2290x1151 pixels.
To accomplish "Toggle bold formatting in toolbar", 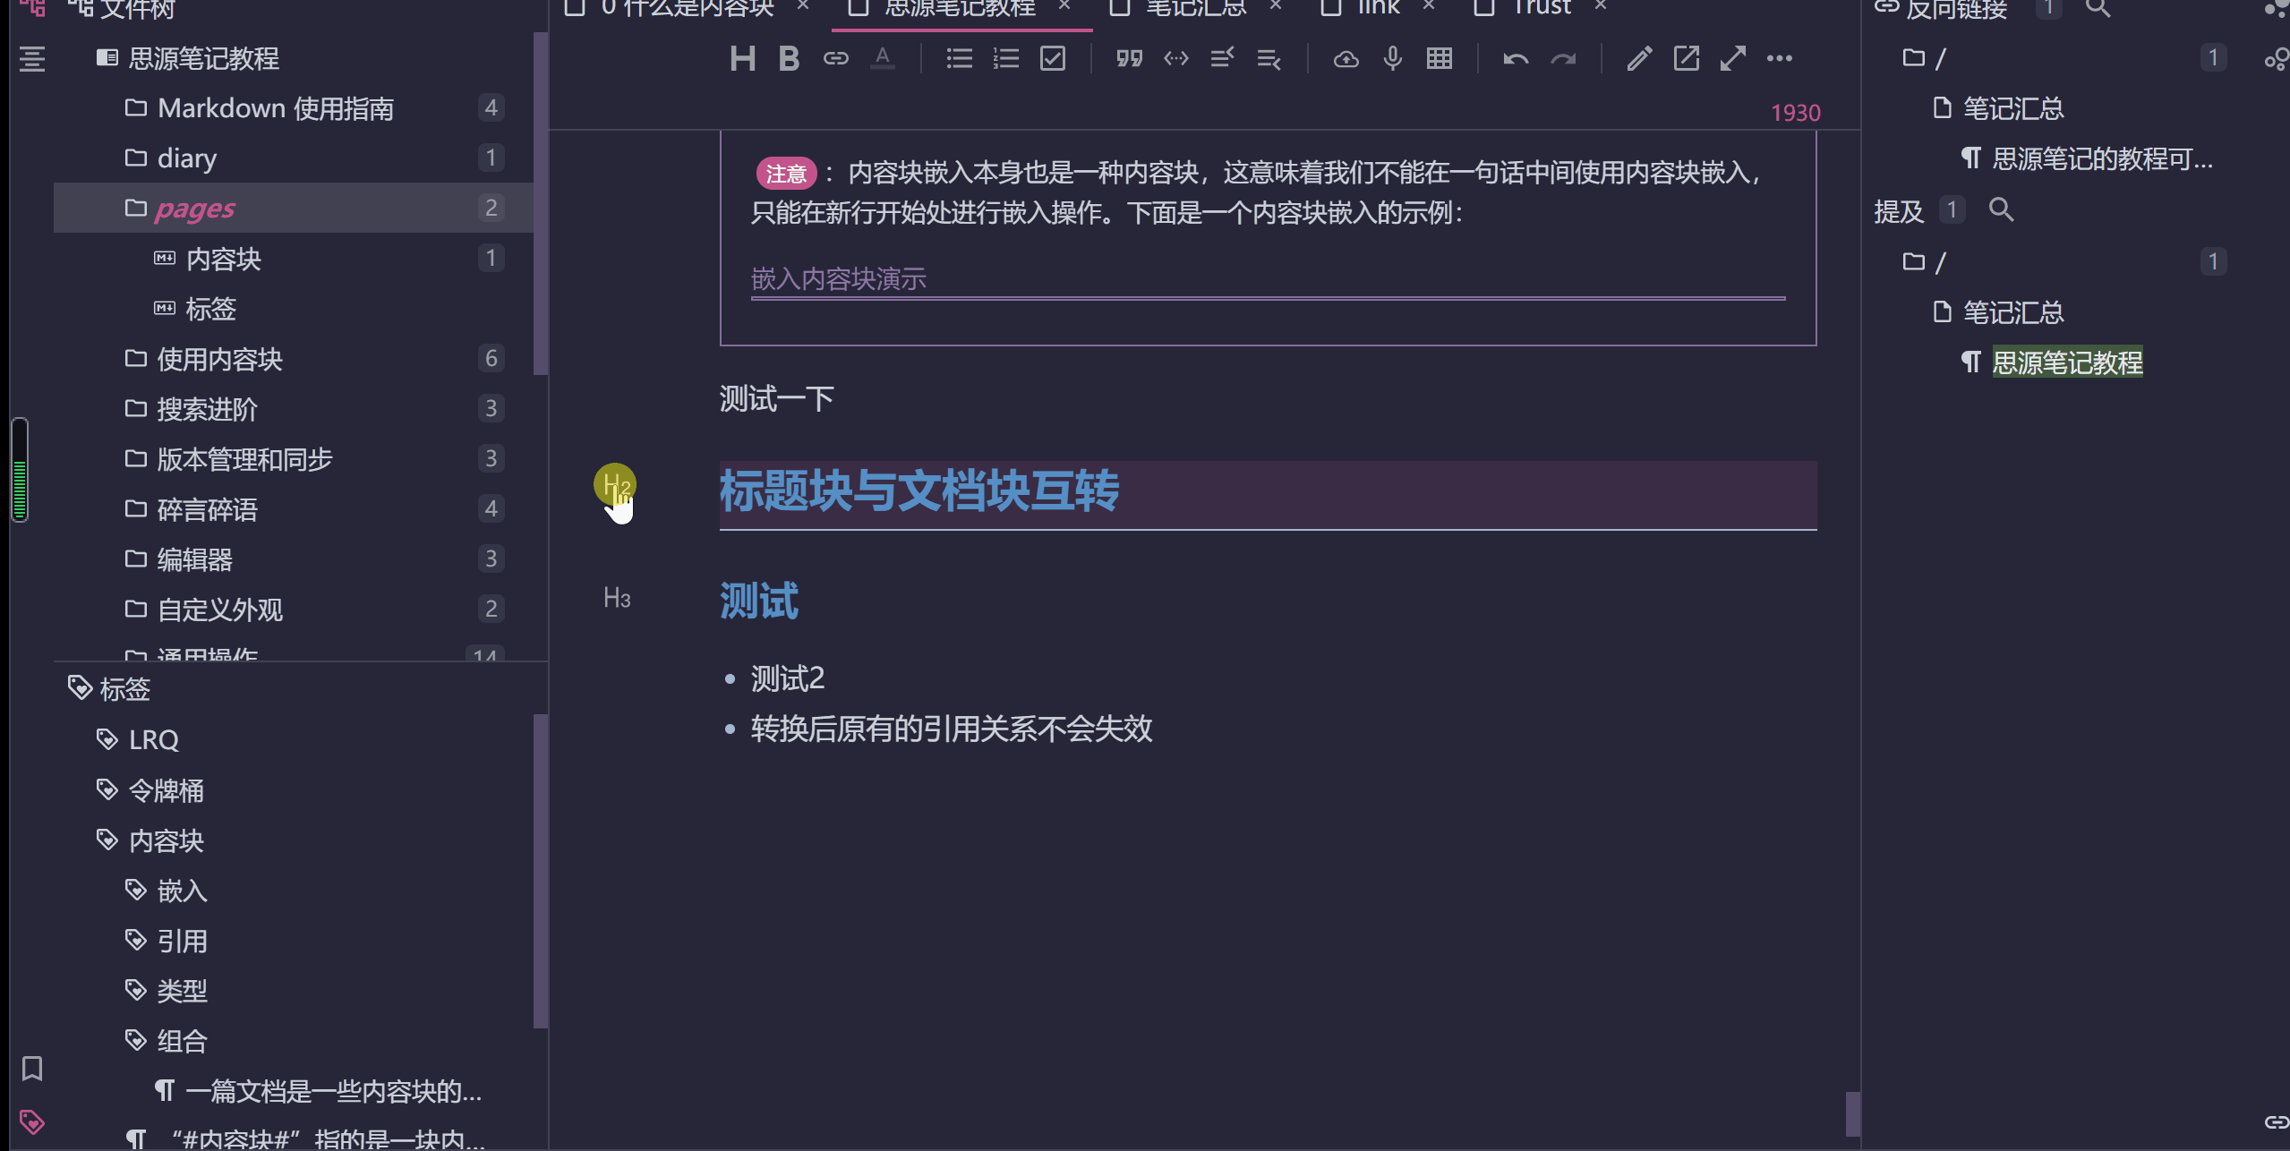I will (789, 59).
